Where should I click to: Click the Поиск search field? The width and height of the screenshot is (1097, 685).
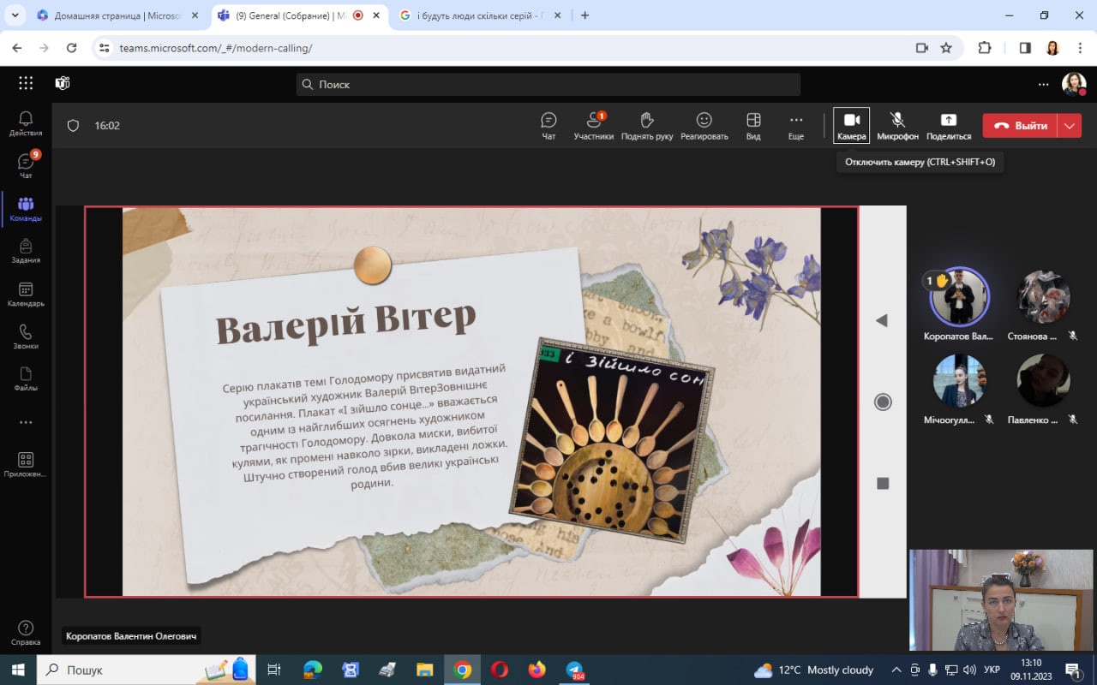(x=548, y=84)
